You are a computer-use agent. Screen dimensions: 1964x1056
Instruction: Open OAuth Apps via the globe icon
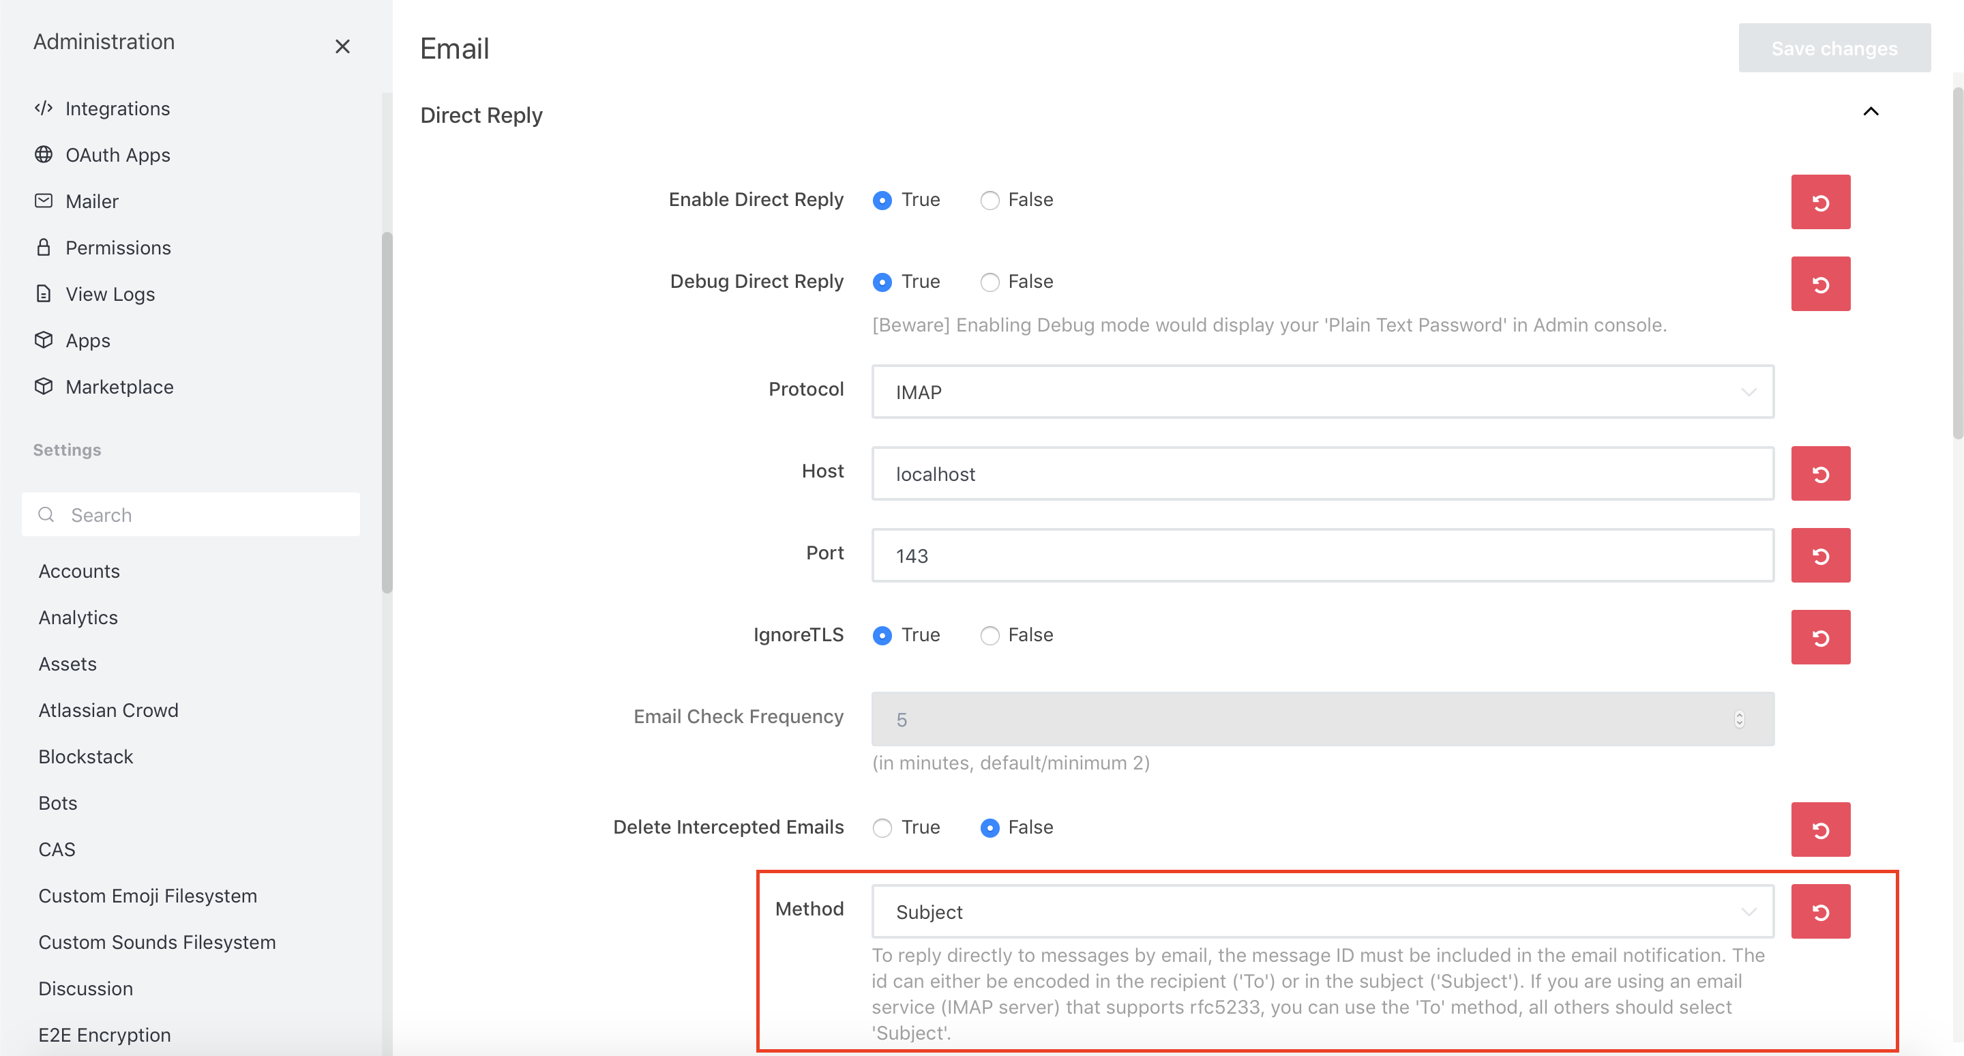pyautogui.click(x=44, y=155)
